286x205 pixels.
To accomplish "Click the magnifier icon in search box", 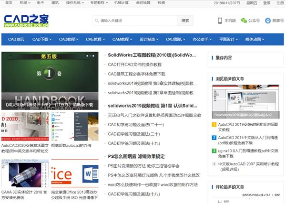I will pyautogui.click(x=97, y=21).
